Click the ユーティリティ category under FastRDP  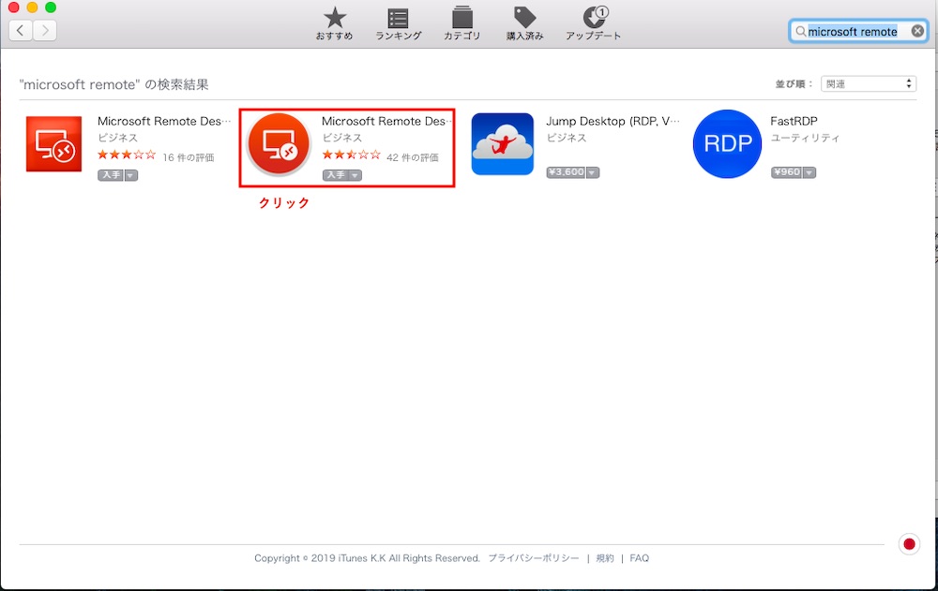click(805, 138)
